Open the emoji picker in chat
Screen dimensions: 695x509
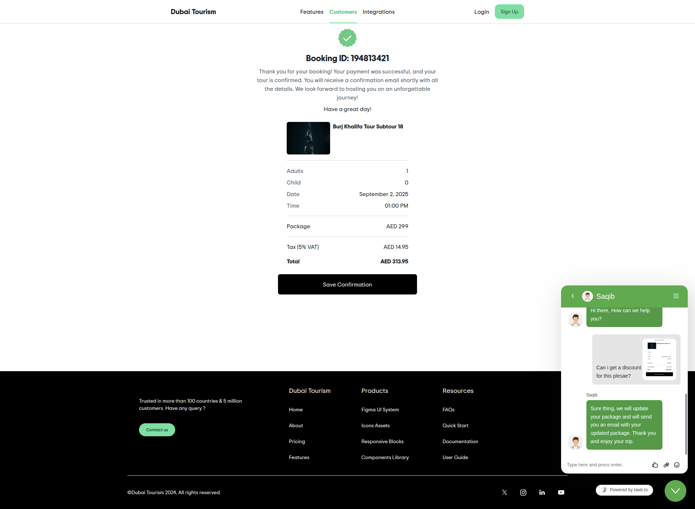pos(677,465)
